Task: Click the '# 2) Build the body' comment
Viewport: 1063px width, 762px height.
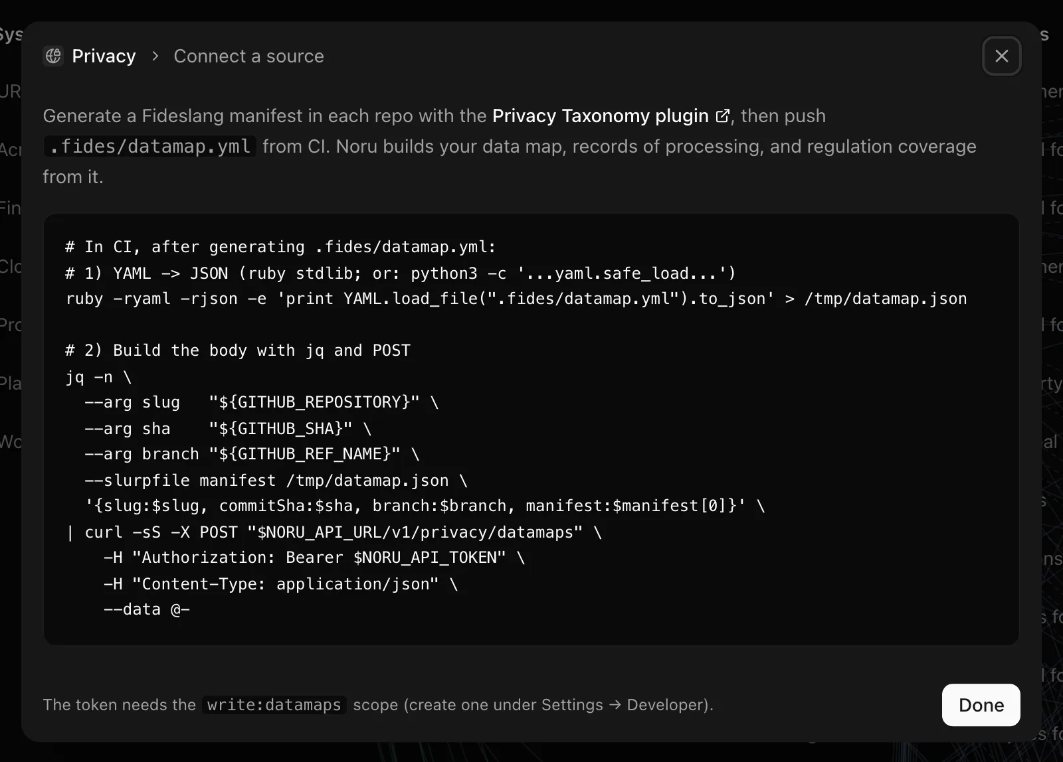Action: click(238, 350)
